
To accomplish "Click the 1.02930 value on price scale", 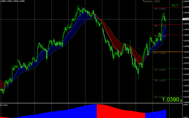I will [x=186, y=46].
